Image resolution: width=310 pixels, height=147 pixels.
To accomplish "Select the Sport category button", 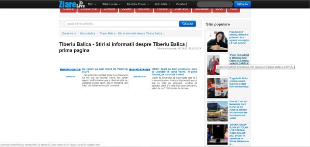I will [219, 10].
